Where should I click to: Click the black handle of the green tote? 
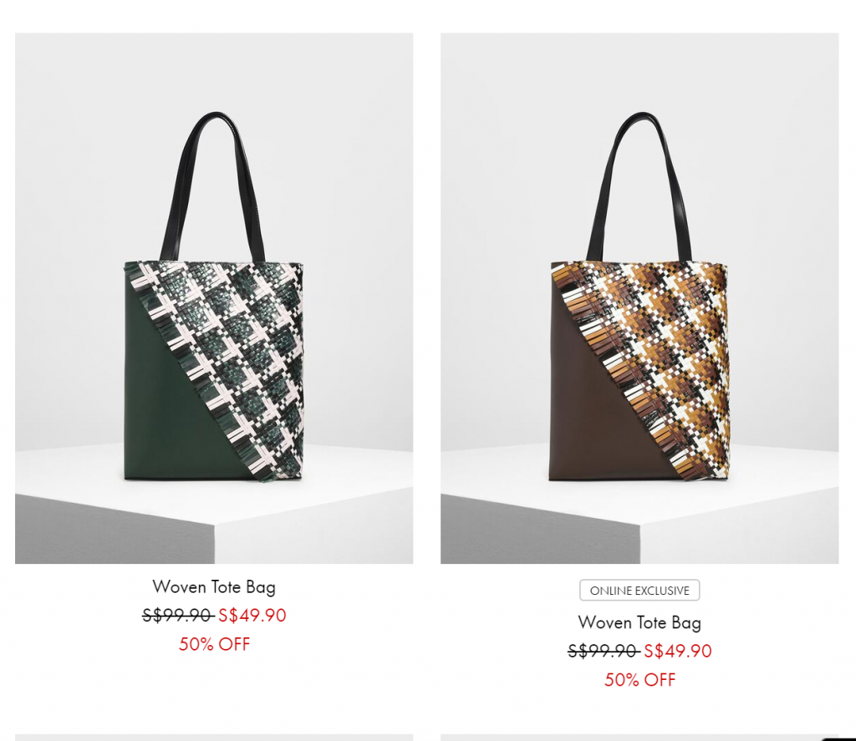[x=211, y=186]
